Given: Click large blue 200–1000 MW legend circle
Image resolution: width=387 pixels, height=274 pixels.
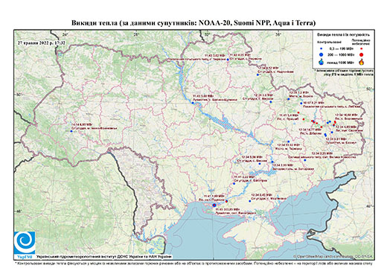Looking at the screenshot, I should 322,54.
